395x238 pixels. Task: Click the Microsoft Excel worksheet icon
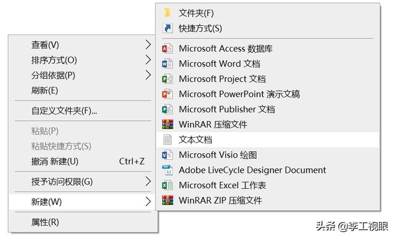pyautogui.click(x=167, y=185)
